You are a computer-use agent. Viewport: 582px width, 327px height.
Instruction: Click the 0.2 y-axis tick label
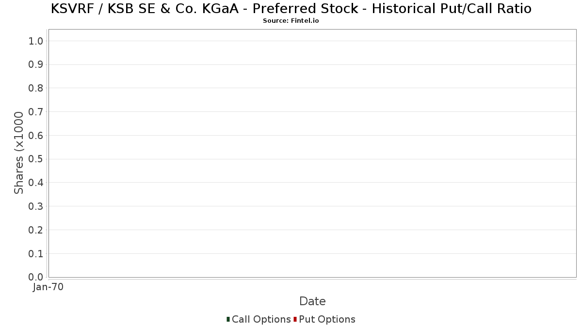(36, 230)
